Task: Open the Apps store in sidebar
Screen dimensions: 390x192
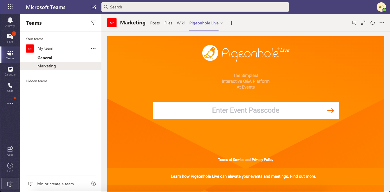Action: [x=10, y=151]
